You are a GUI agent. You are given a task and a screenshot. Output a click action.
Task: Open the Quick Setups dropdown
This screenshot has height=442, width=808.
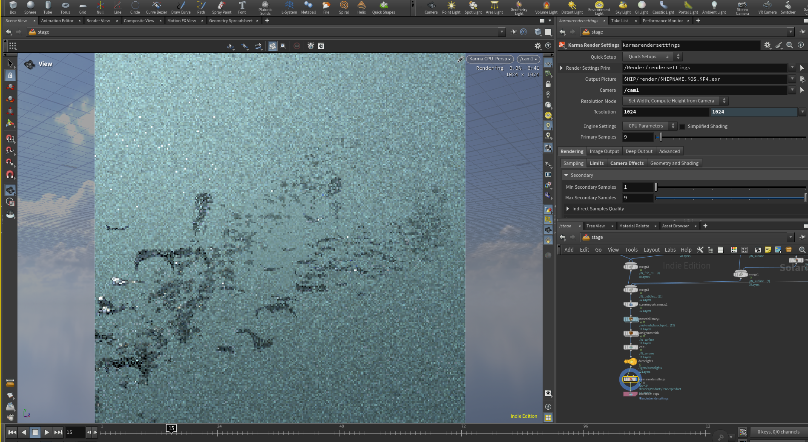coord(652,57)
